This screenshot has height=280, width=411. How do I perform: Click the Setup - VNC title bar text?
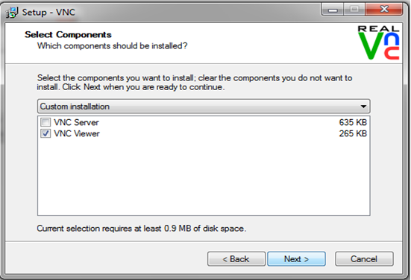(x=48, y=13)
